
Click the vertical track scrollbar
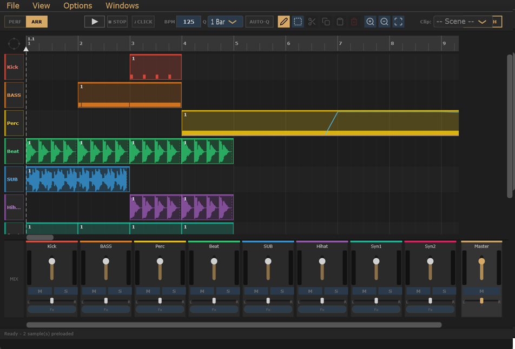pos(510,126)
